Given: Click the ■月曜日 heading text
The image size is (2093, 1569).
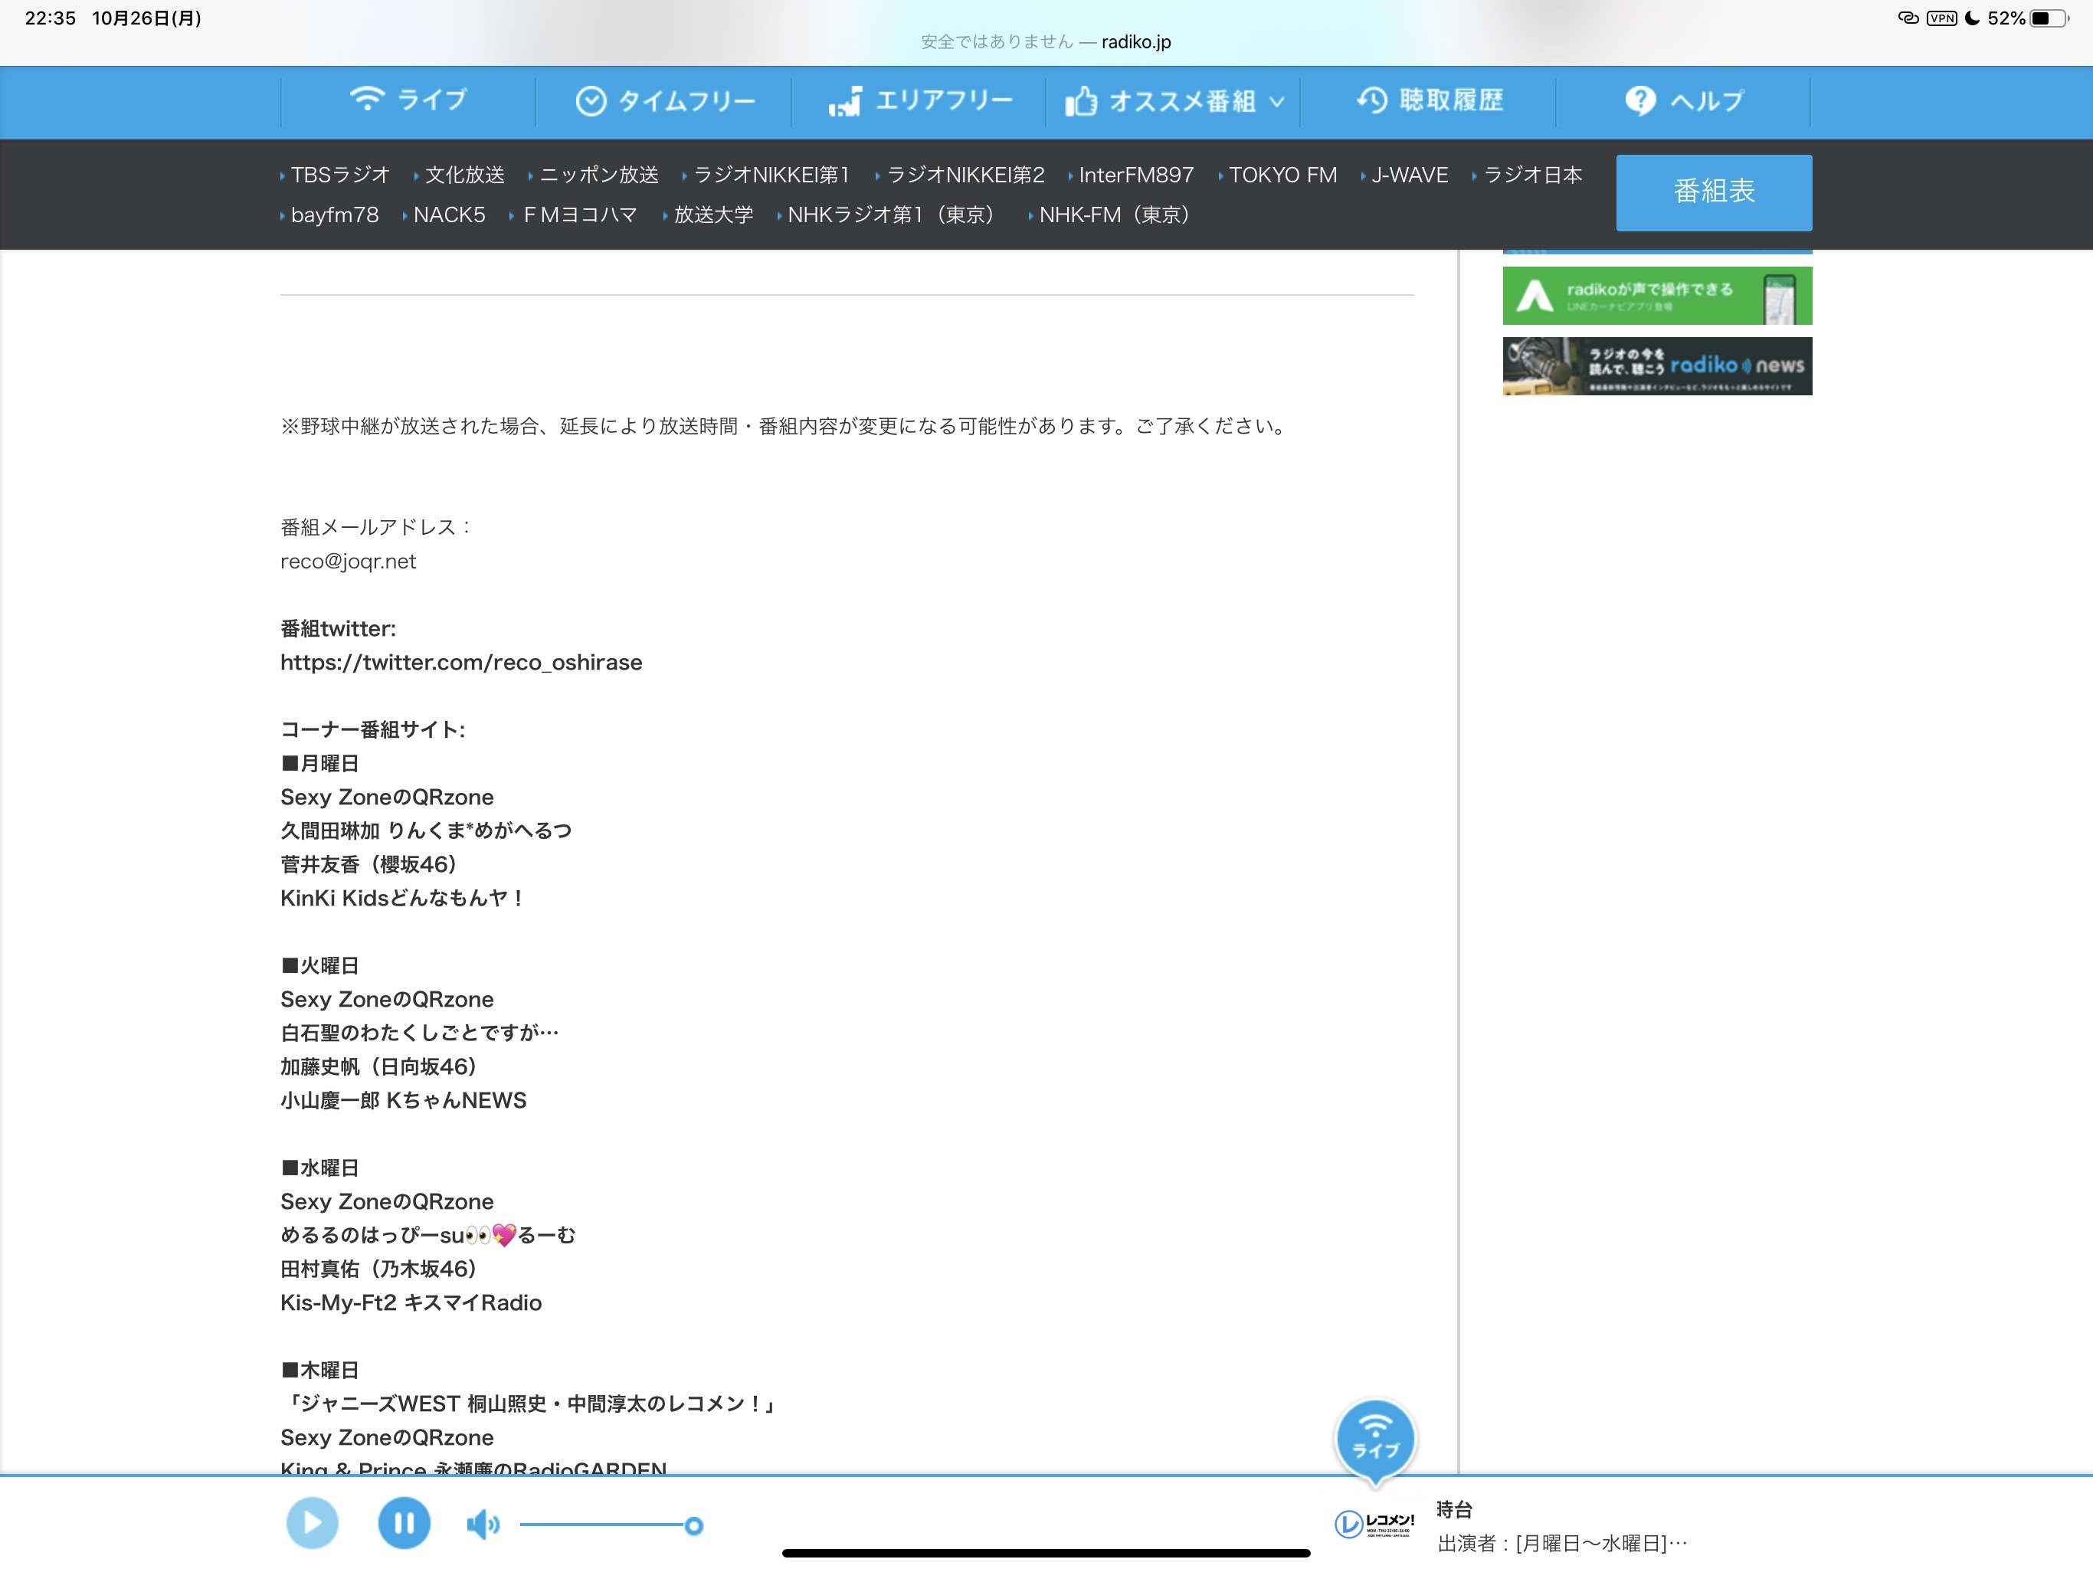Looking at the screenshot, I should tap(319, 764).
